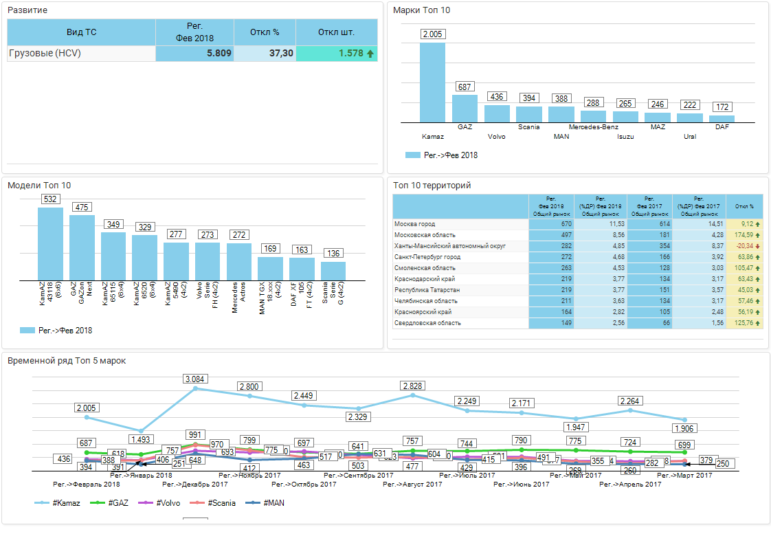Click the -20,34 deviation cell
The image size is (771, 545).
tap(744, 246)
